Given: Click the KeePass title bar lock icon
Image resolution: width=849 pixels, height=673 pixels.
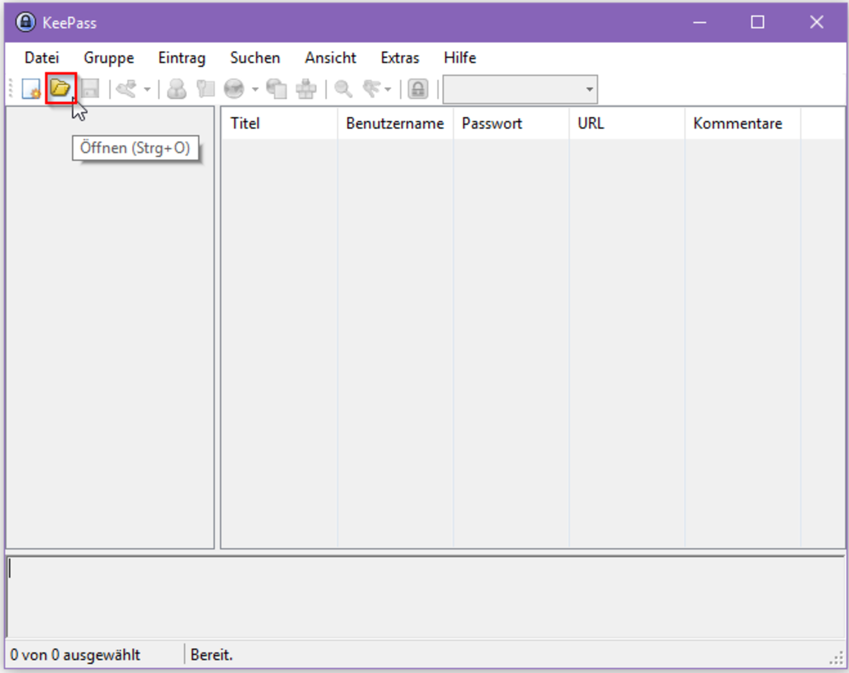Looking at the screenshot, I should pos(25,22).
